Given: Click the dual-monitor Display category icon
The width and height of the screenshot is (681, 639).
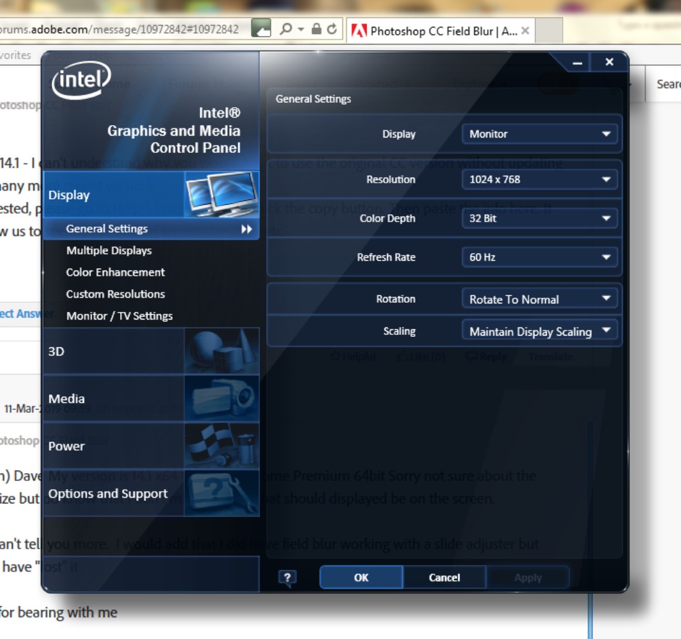Looking at the screenshot, I should (x=222, y=194).
